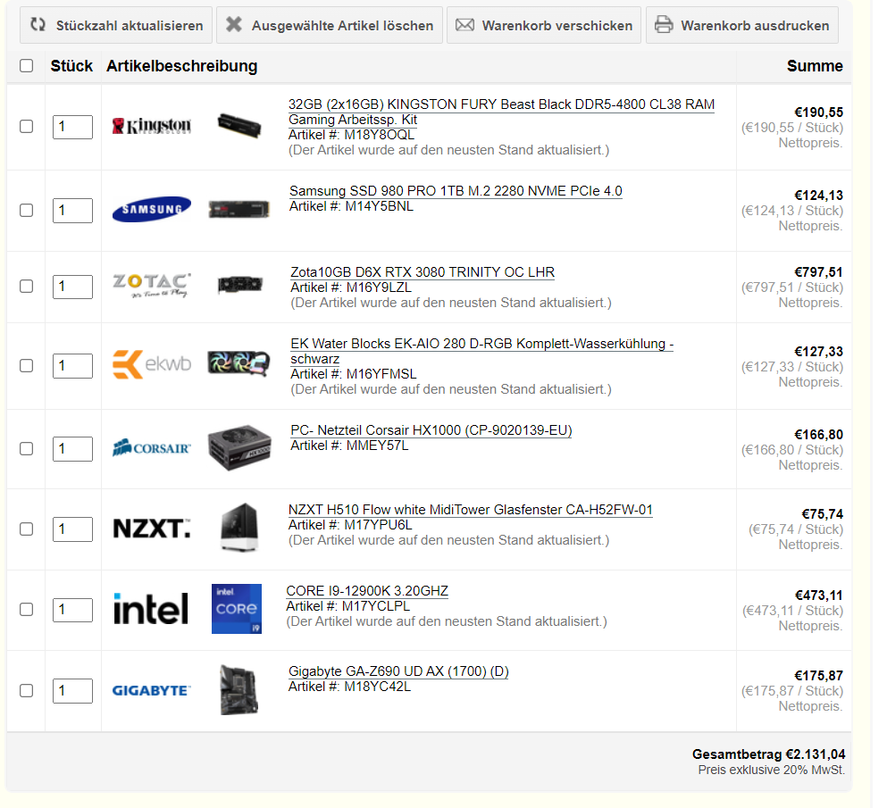The image size is (887, 808).
Task: Open the EK-AIO 280 cooler thumbnail
Action: [x=238, y=363]
